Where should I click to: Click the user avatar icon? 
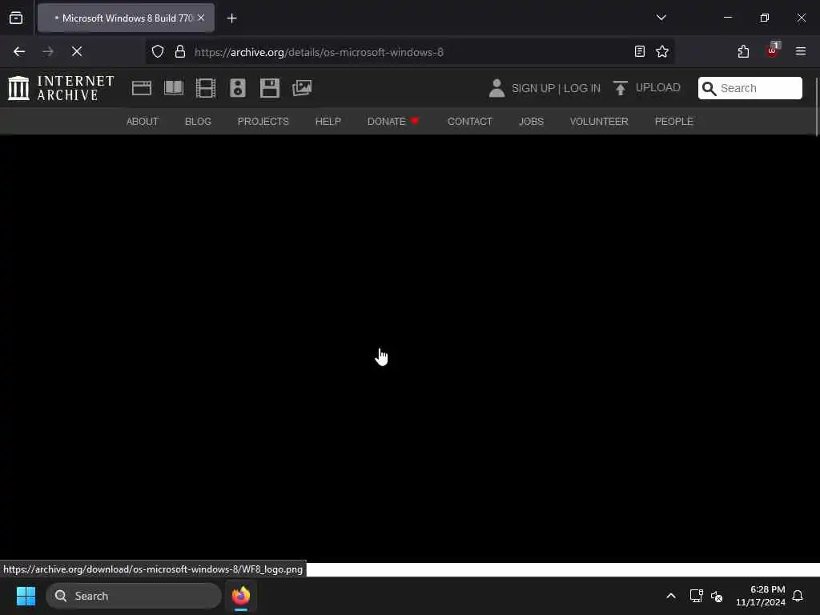click(x=496, y=88)
